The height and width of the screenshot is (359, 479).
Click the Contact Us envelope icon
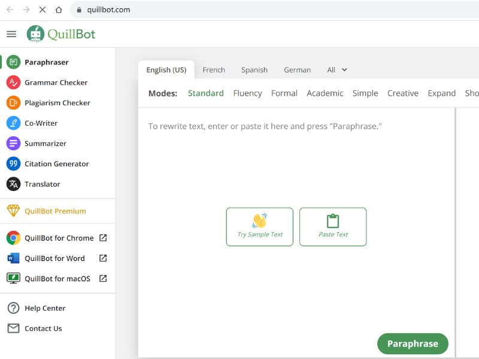[x=13, y=328]
